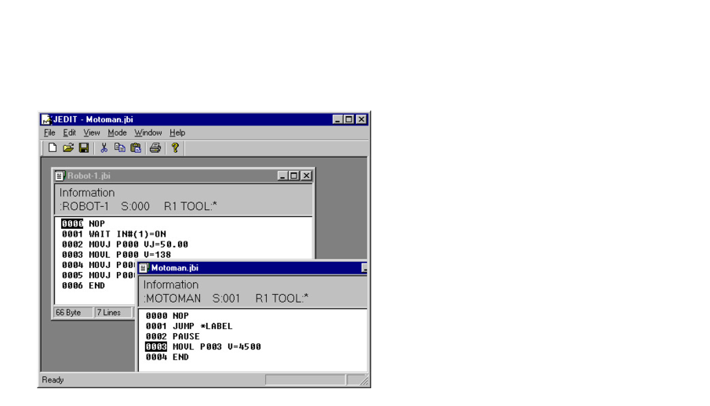710x406 pixels.
Task: Click the Paste clipboard icon
Action: [x=136, y=148]
